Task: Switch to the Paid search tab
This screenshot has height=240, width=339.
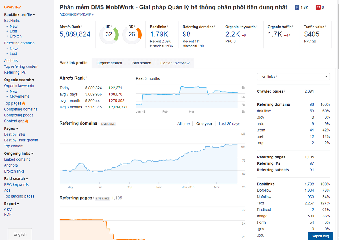Action: click(141, 63)
